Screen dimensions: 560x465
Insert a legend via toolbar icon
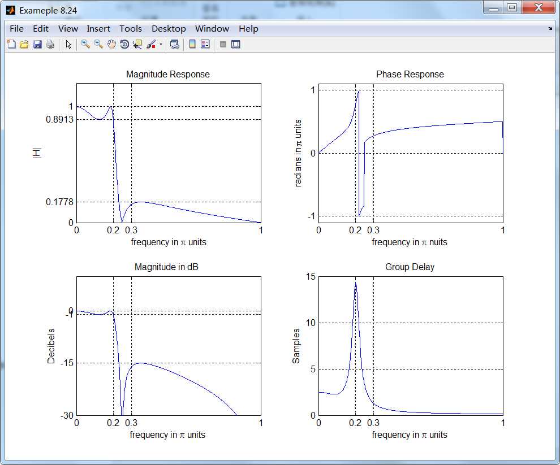pyautogui.click(x=205, y=44)
